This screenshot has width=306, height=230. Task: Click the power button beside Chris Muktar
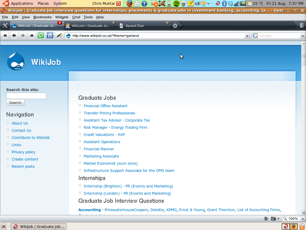point(118,3)
